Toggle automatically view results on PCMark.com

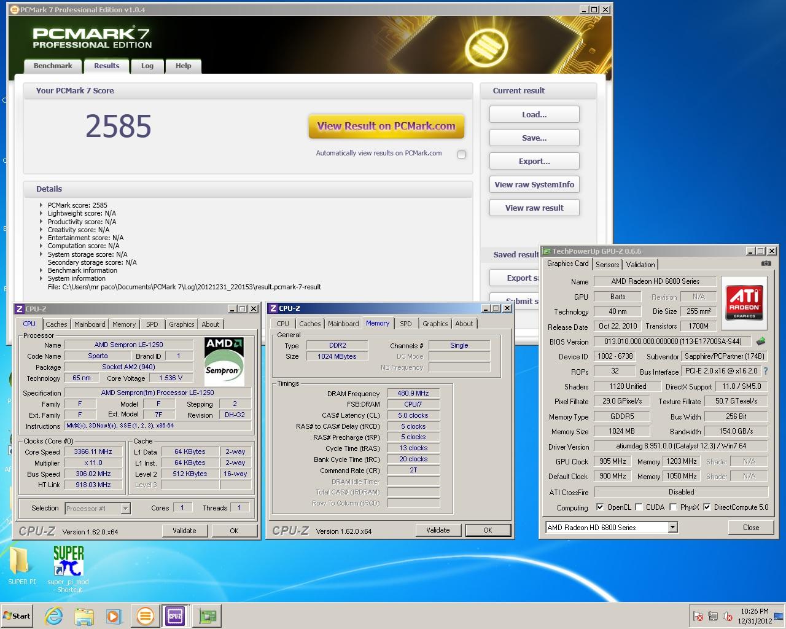(461, 154)
